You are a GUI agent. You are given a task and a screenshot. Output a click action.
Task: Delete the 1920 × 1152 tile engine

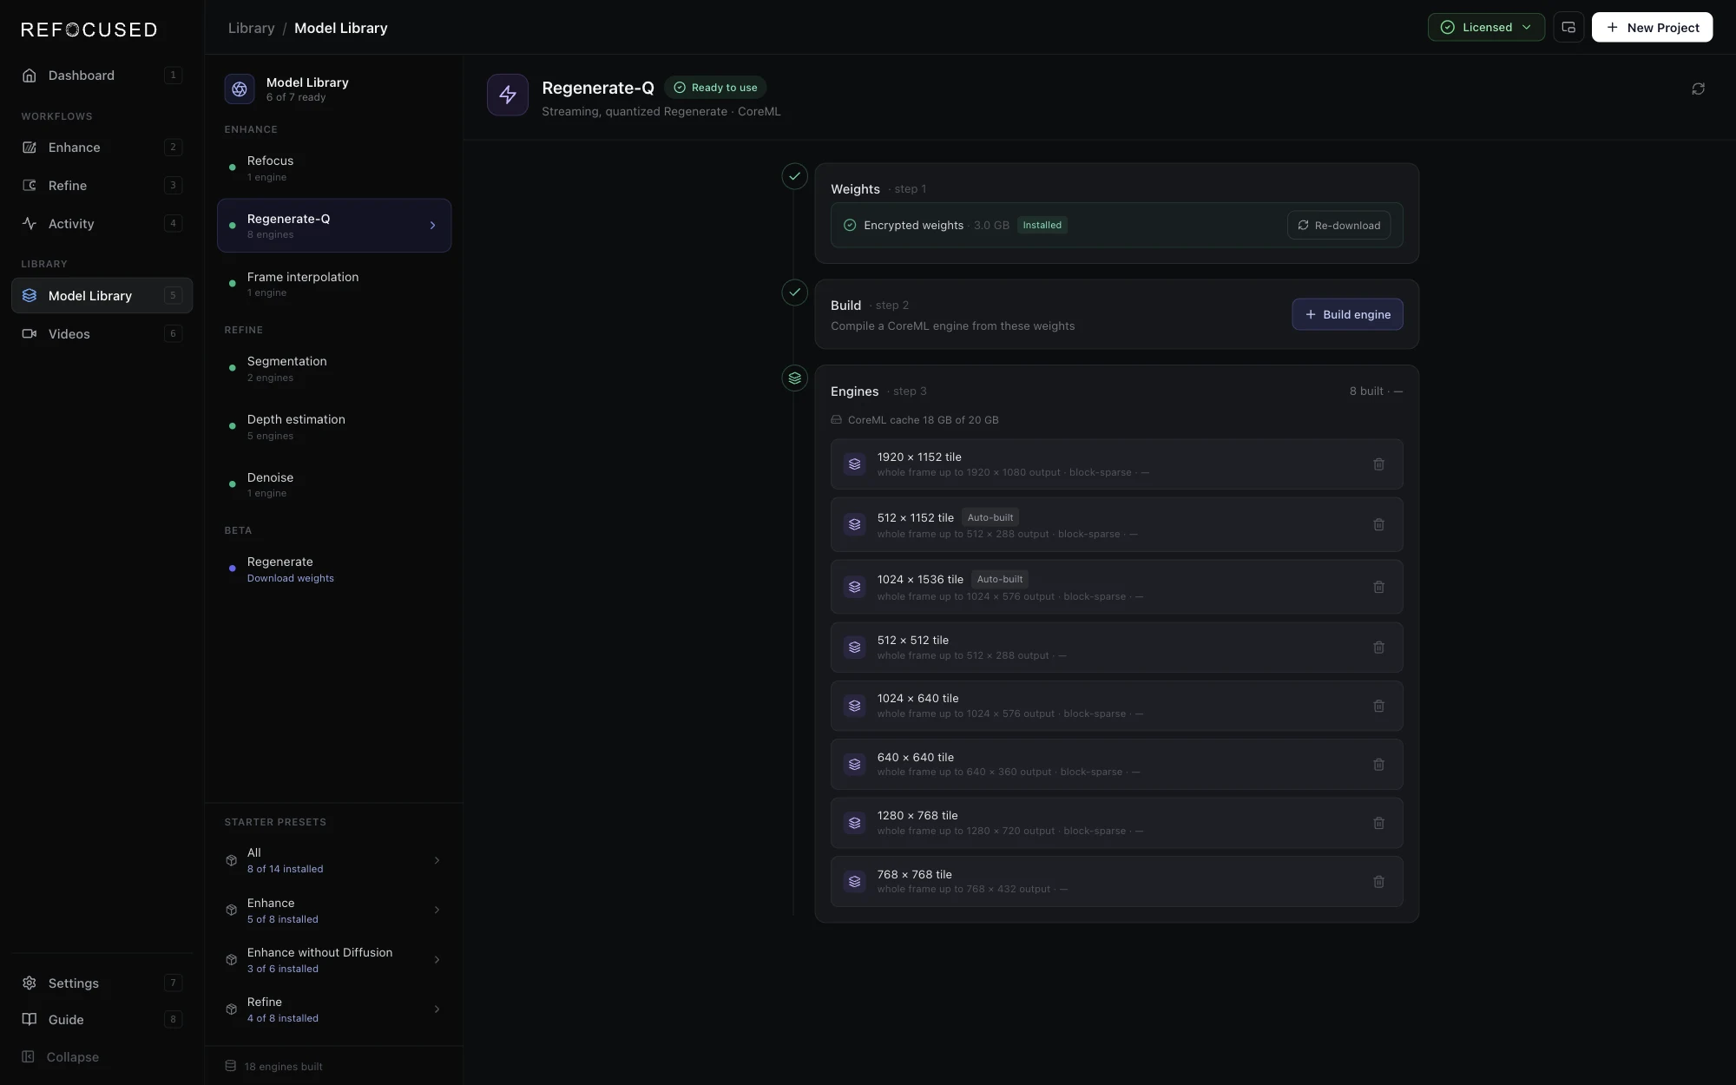pos(1378,464)
